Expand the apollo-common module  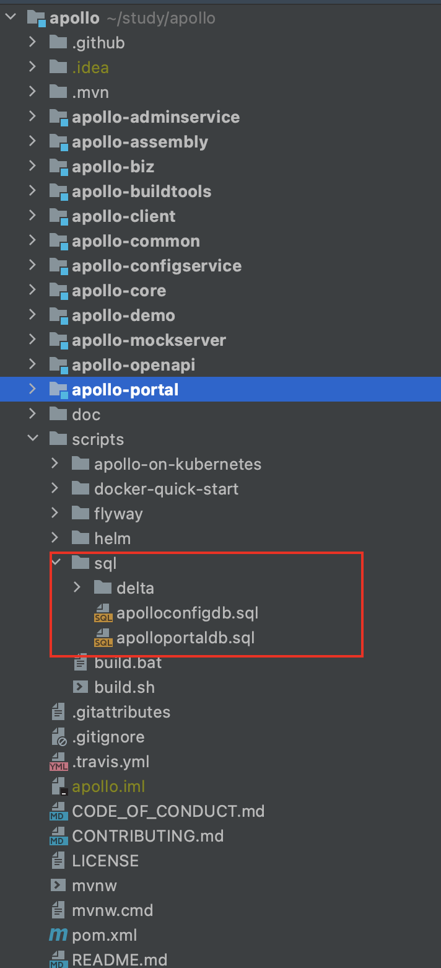[x=32, y=240]
